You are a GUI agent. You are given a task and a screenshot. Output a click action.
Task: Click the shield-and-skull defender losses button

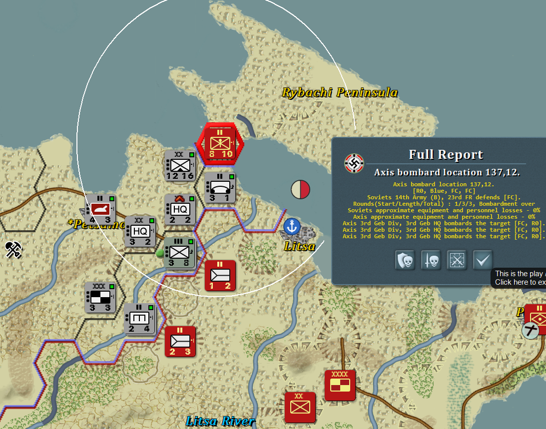click(x=405, y=260)
